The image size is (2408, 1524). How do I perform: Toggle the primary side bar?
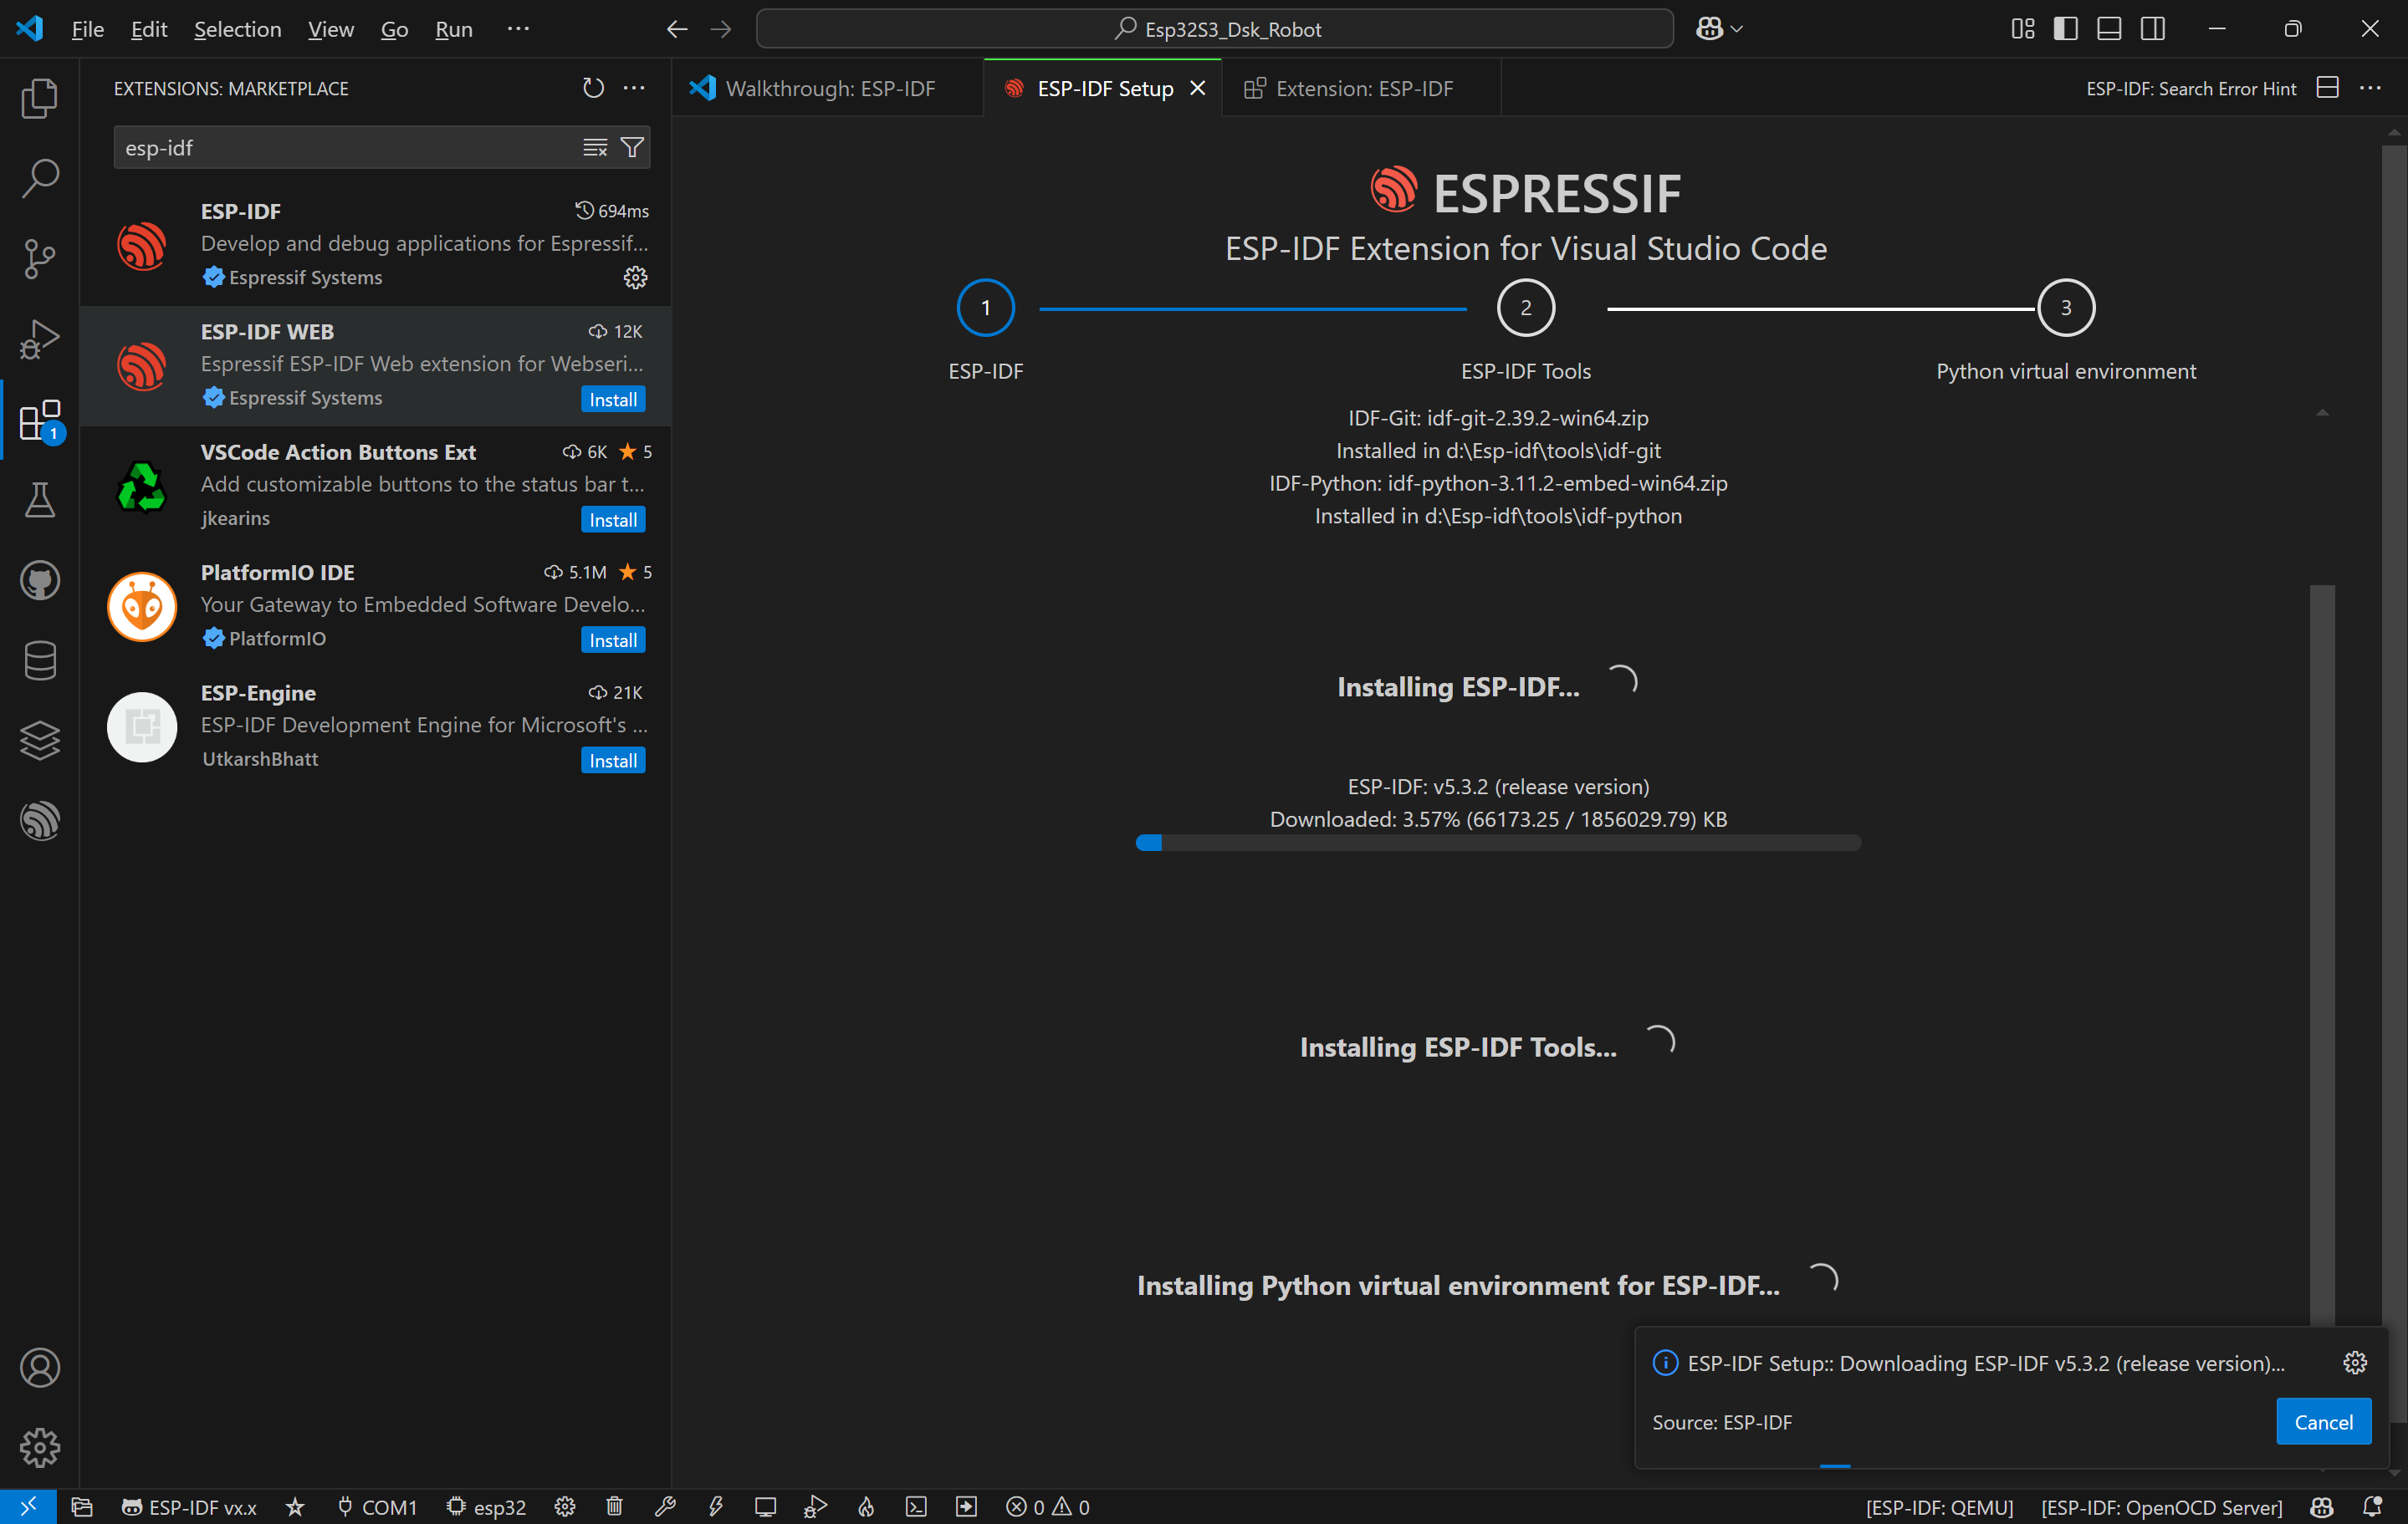[x=2065, y=29]
